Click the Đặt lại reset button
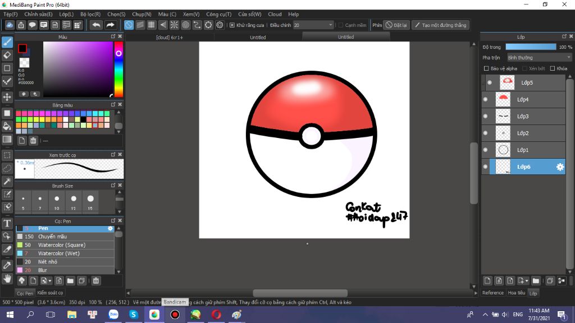575x323 pixels. point(396,25)
